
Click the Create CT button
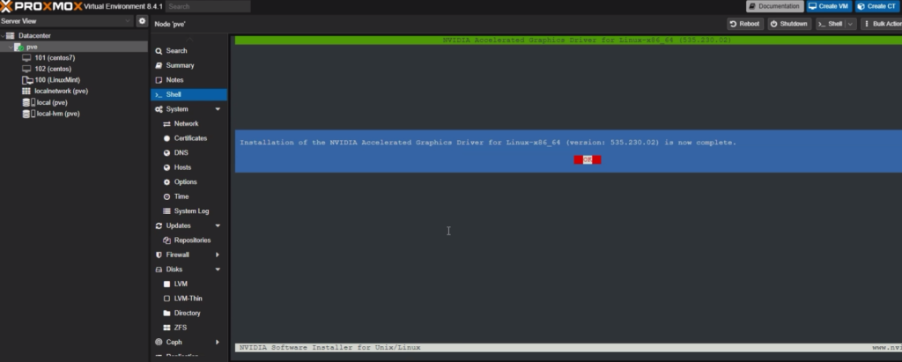(877, 6)
